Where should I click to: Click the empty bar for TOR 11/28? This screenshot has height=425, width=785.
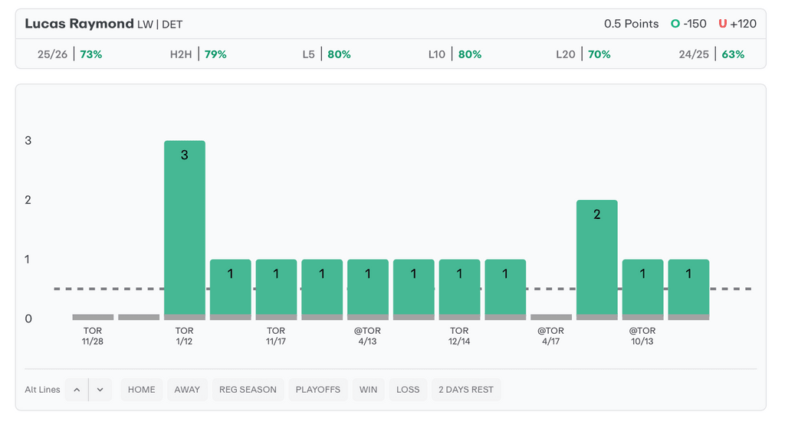coord(93,317)
